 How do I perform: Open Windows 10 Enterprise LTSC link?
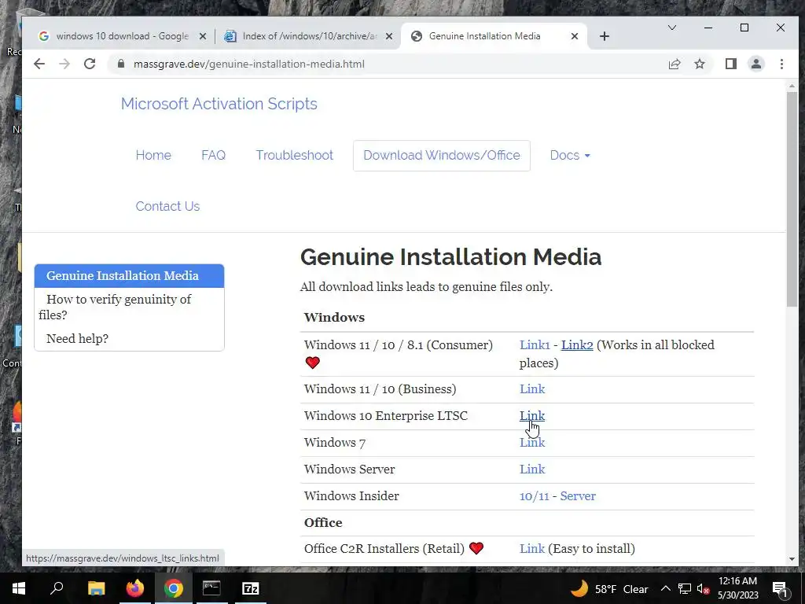[x=532, y=415]
